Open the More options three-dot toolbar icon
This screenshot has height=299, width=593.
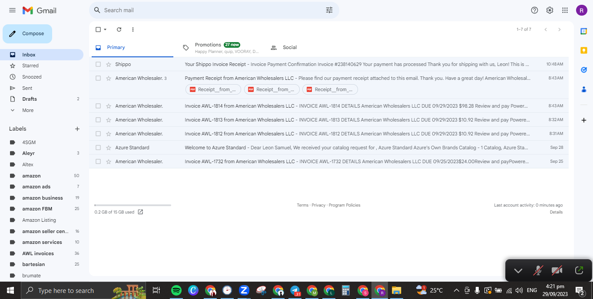pyautogui.click(x=133, y=30)
